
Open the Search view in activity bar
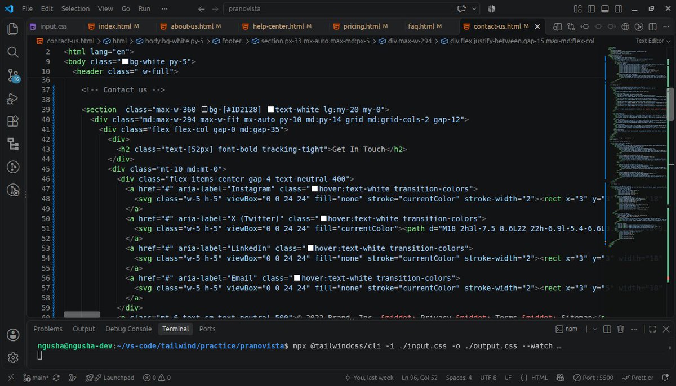point(13,52)
